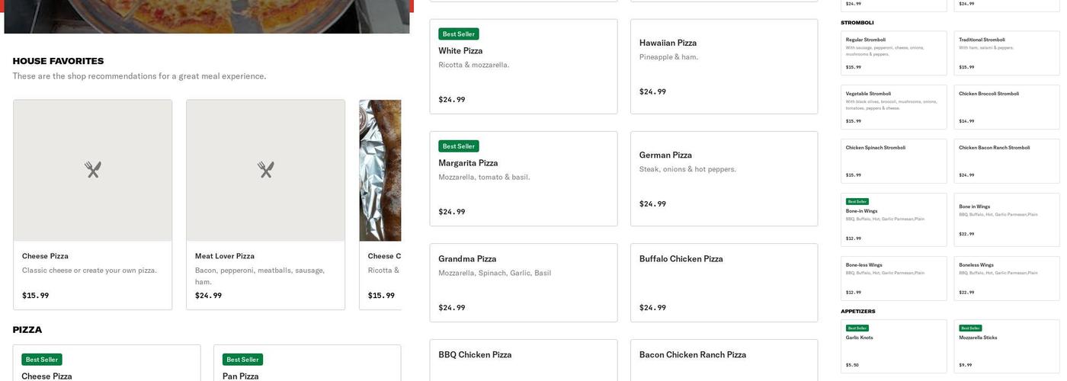Select the Boneless Wings priced $22.99
The width and height of the screenshot is (1067, 381).
1006,278
